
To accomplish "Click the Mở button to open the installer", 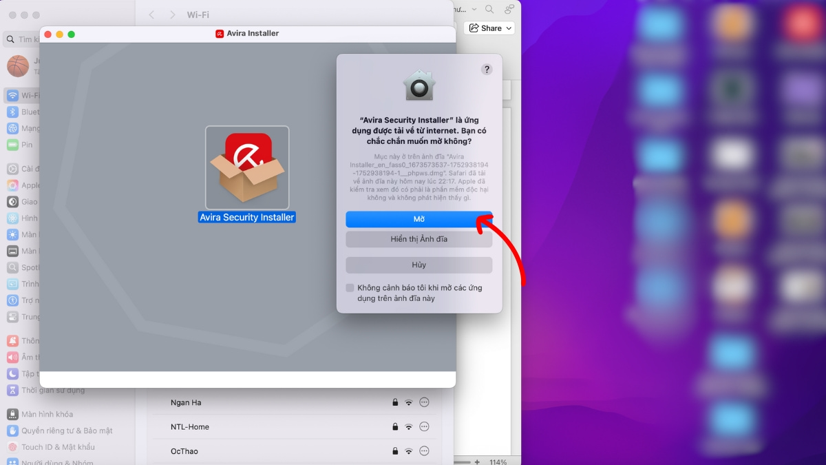I will pos(419,219).
